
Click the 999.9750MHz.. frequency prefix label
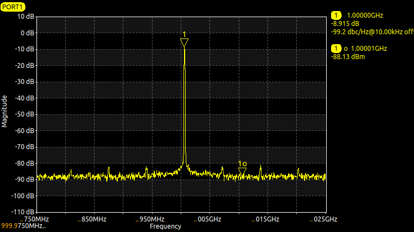24,226
